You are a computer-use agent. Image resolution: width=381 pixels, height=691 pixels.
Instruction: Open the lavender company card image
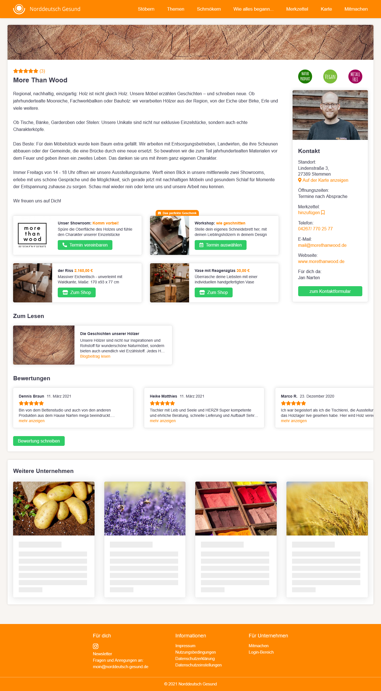point(145,508)
